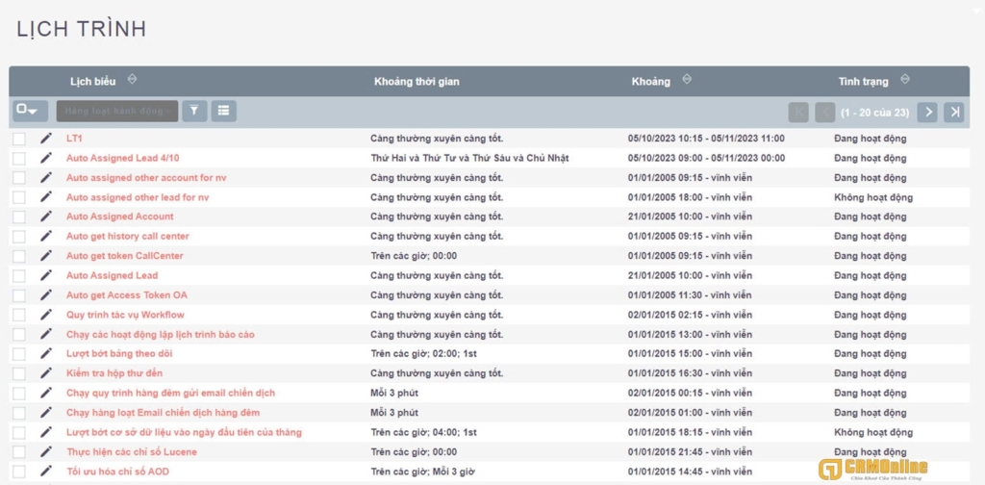Click the filter funnel icon in toolbar
This screenshot has width=985, height=485.
pyautogui.click(x=194, y=112)
